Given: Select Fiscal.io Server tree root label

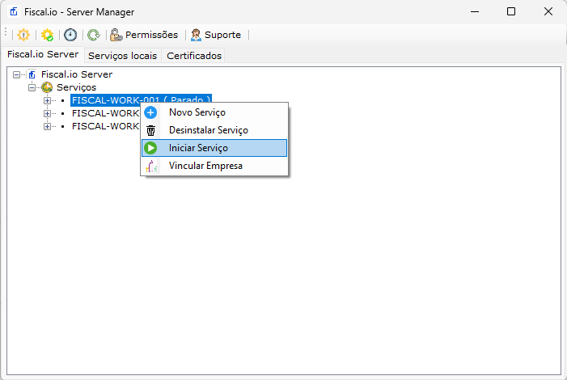Looking at the screenshot, I should (x=77, y=74).
